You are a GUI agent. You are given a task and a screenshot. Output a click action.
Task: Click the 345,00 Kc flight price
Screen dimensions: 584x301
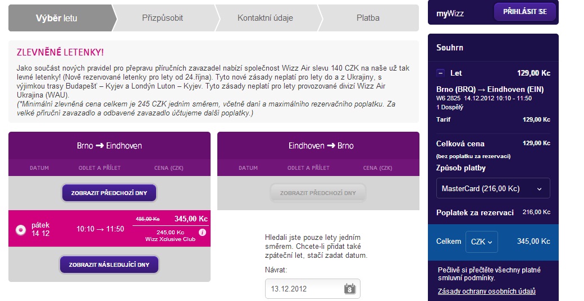(191, 219)
